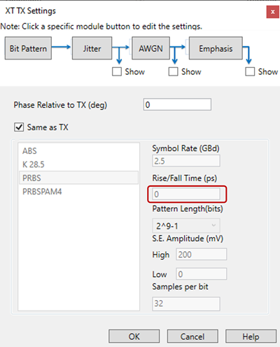Click the Phase Relative to TX field
The width and height of the screenshot is (280, 347).
pos(177,104)
